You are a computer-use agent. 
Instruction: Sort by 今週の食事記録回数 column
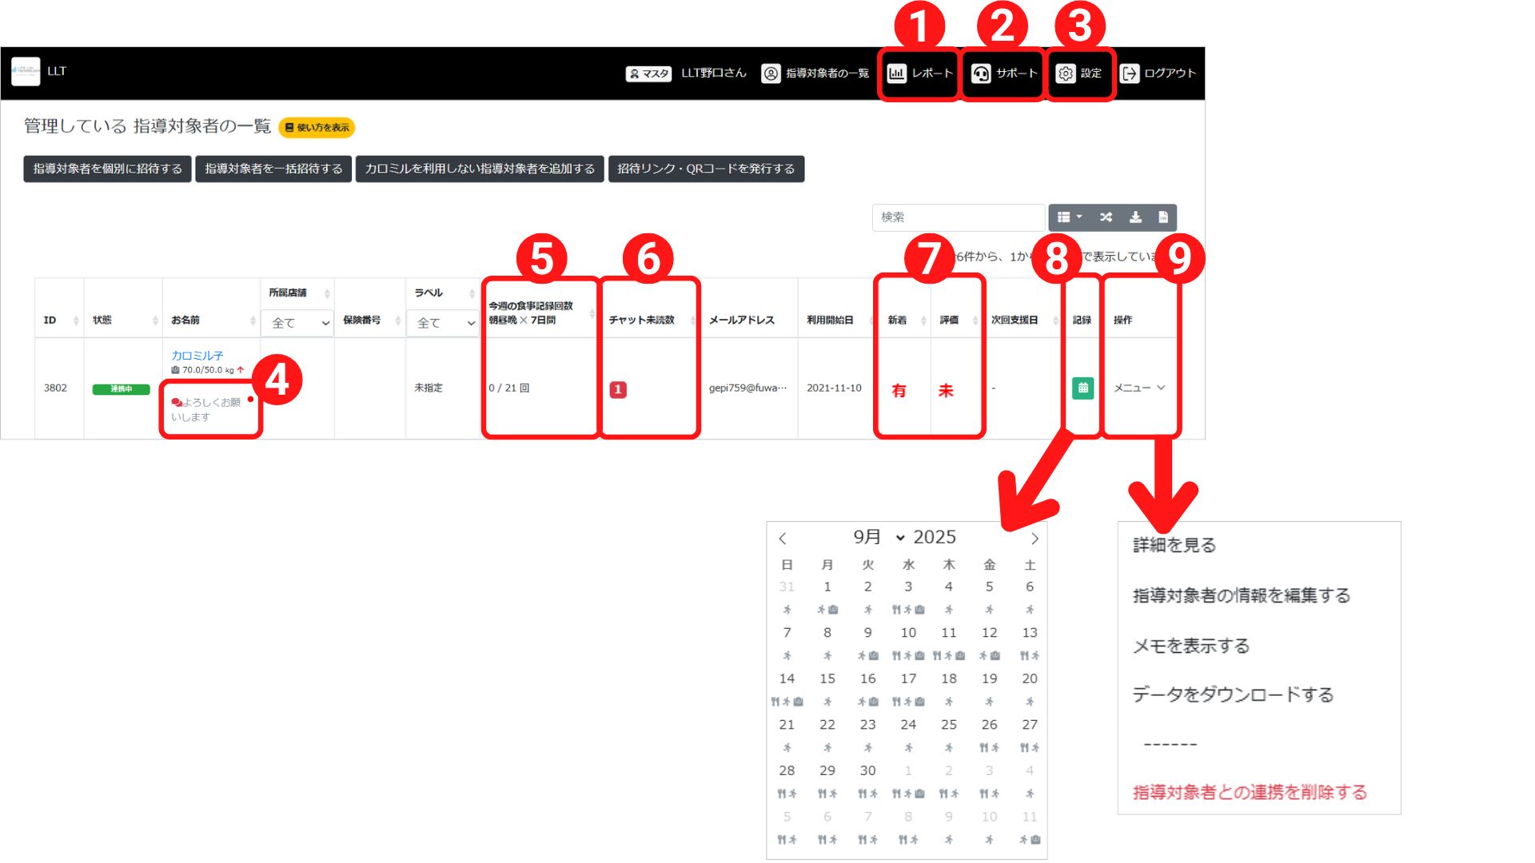click(x=540, y=312)
